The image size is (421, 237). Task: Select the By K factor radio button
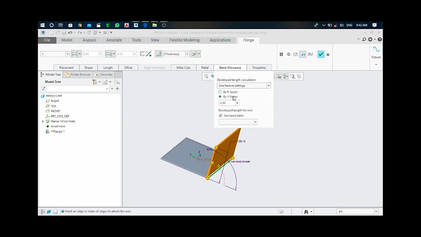220,92
